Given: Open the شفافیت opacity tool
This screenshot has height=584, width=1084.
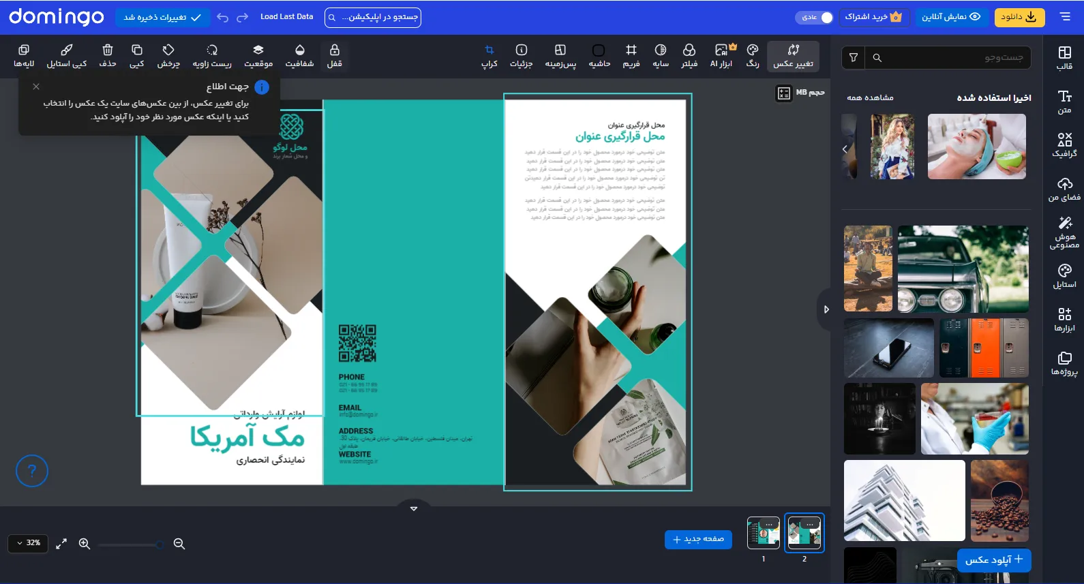Looking at the screenshot, I should coord(299,56).
